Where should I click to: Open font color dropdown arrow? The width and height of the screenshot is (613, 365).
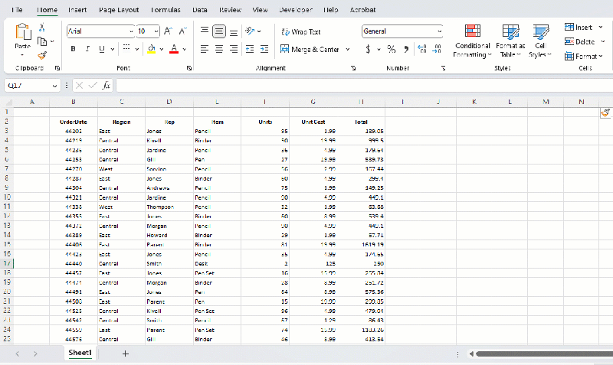(x=184, y=49)
